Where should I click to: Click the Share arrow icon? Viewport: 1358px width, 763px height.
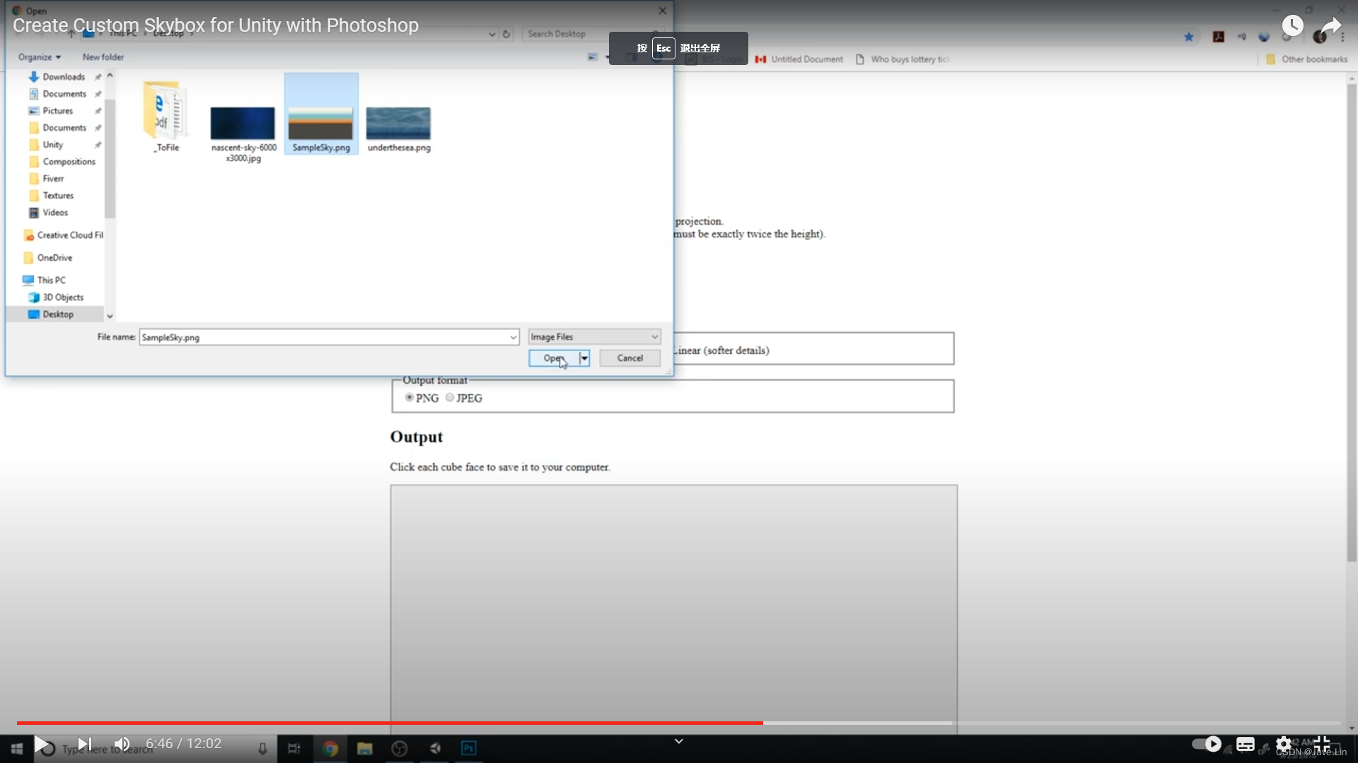1331,26
